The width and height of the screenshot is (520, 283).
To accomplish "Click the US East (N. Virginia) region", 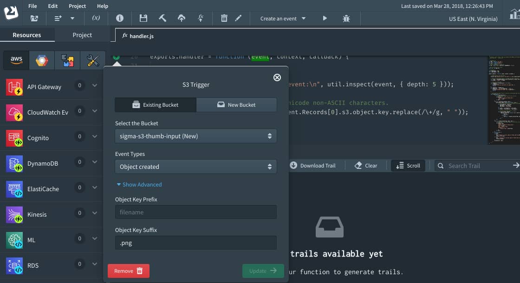I will point(473,19).
